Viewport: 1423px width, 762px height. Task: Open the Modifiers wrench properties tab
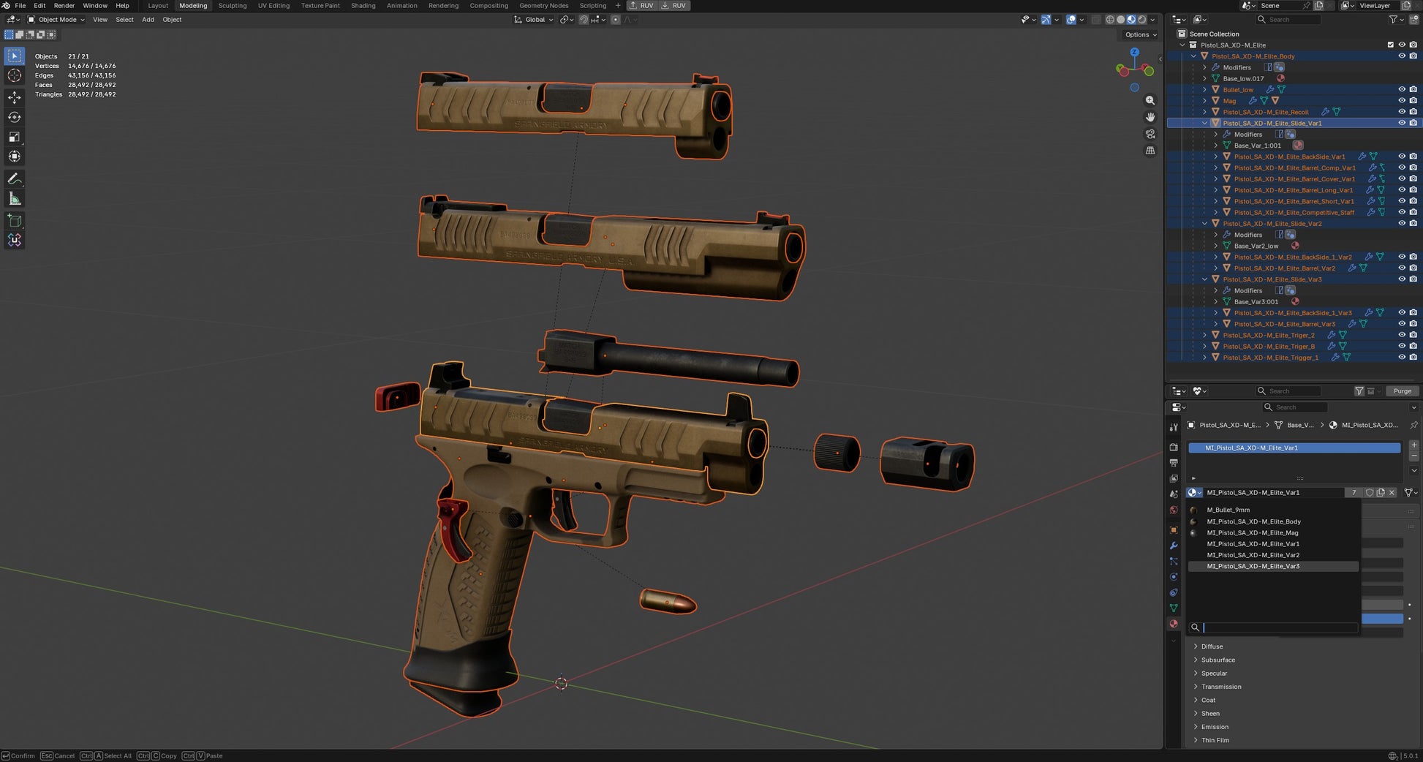click(1174, 546)
